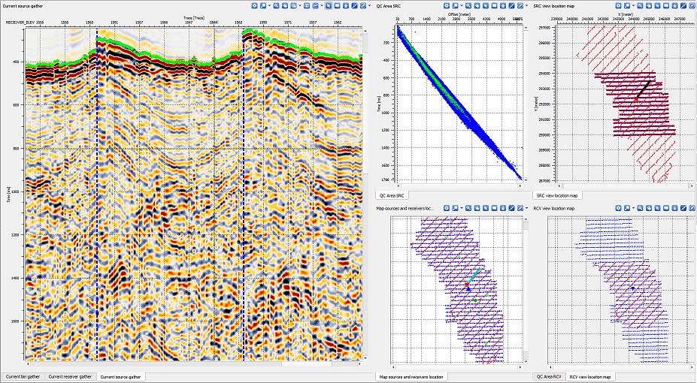Select the pan hand icon in RCV view location map toolbar
This screenshot has width=697, height=383.
coord(649,208)
